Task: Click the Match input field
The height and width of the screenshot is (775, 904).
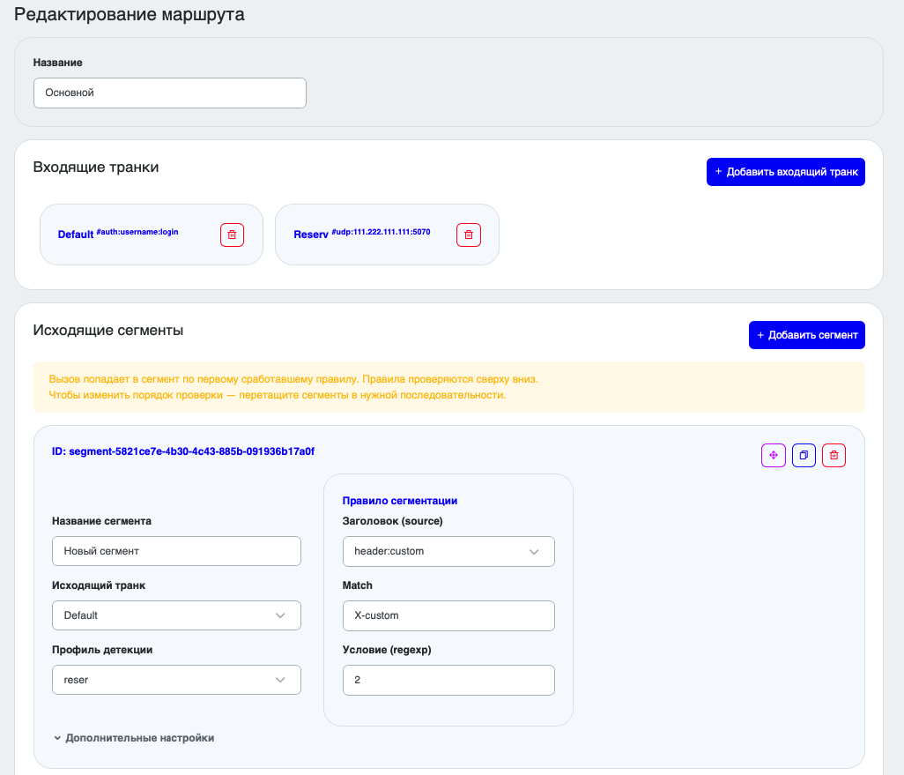Action: click(448, 615)
